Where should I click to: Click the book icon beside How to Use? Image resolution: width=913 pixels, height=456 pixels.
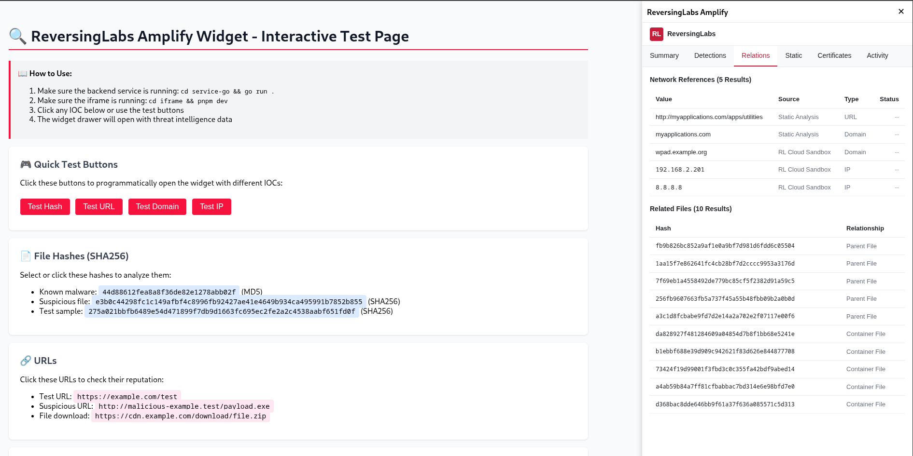click(x=21, y=73)
